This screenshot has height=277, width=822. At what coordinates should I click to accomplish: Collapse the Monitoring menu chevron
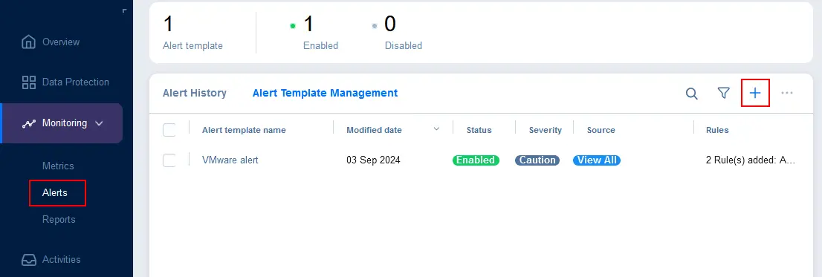pos(99,123)
